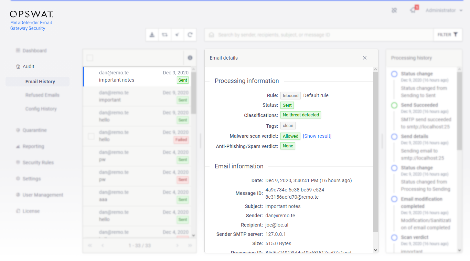Click the info icon in list header
This screenshot has width=470, height=261.
click(190, 58)
